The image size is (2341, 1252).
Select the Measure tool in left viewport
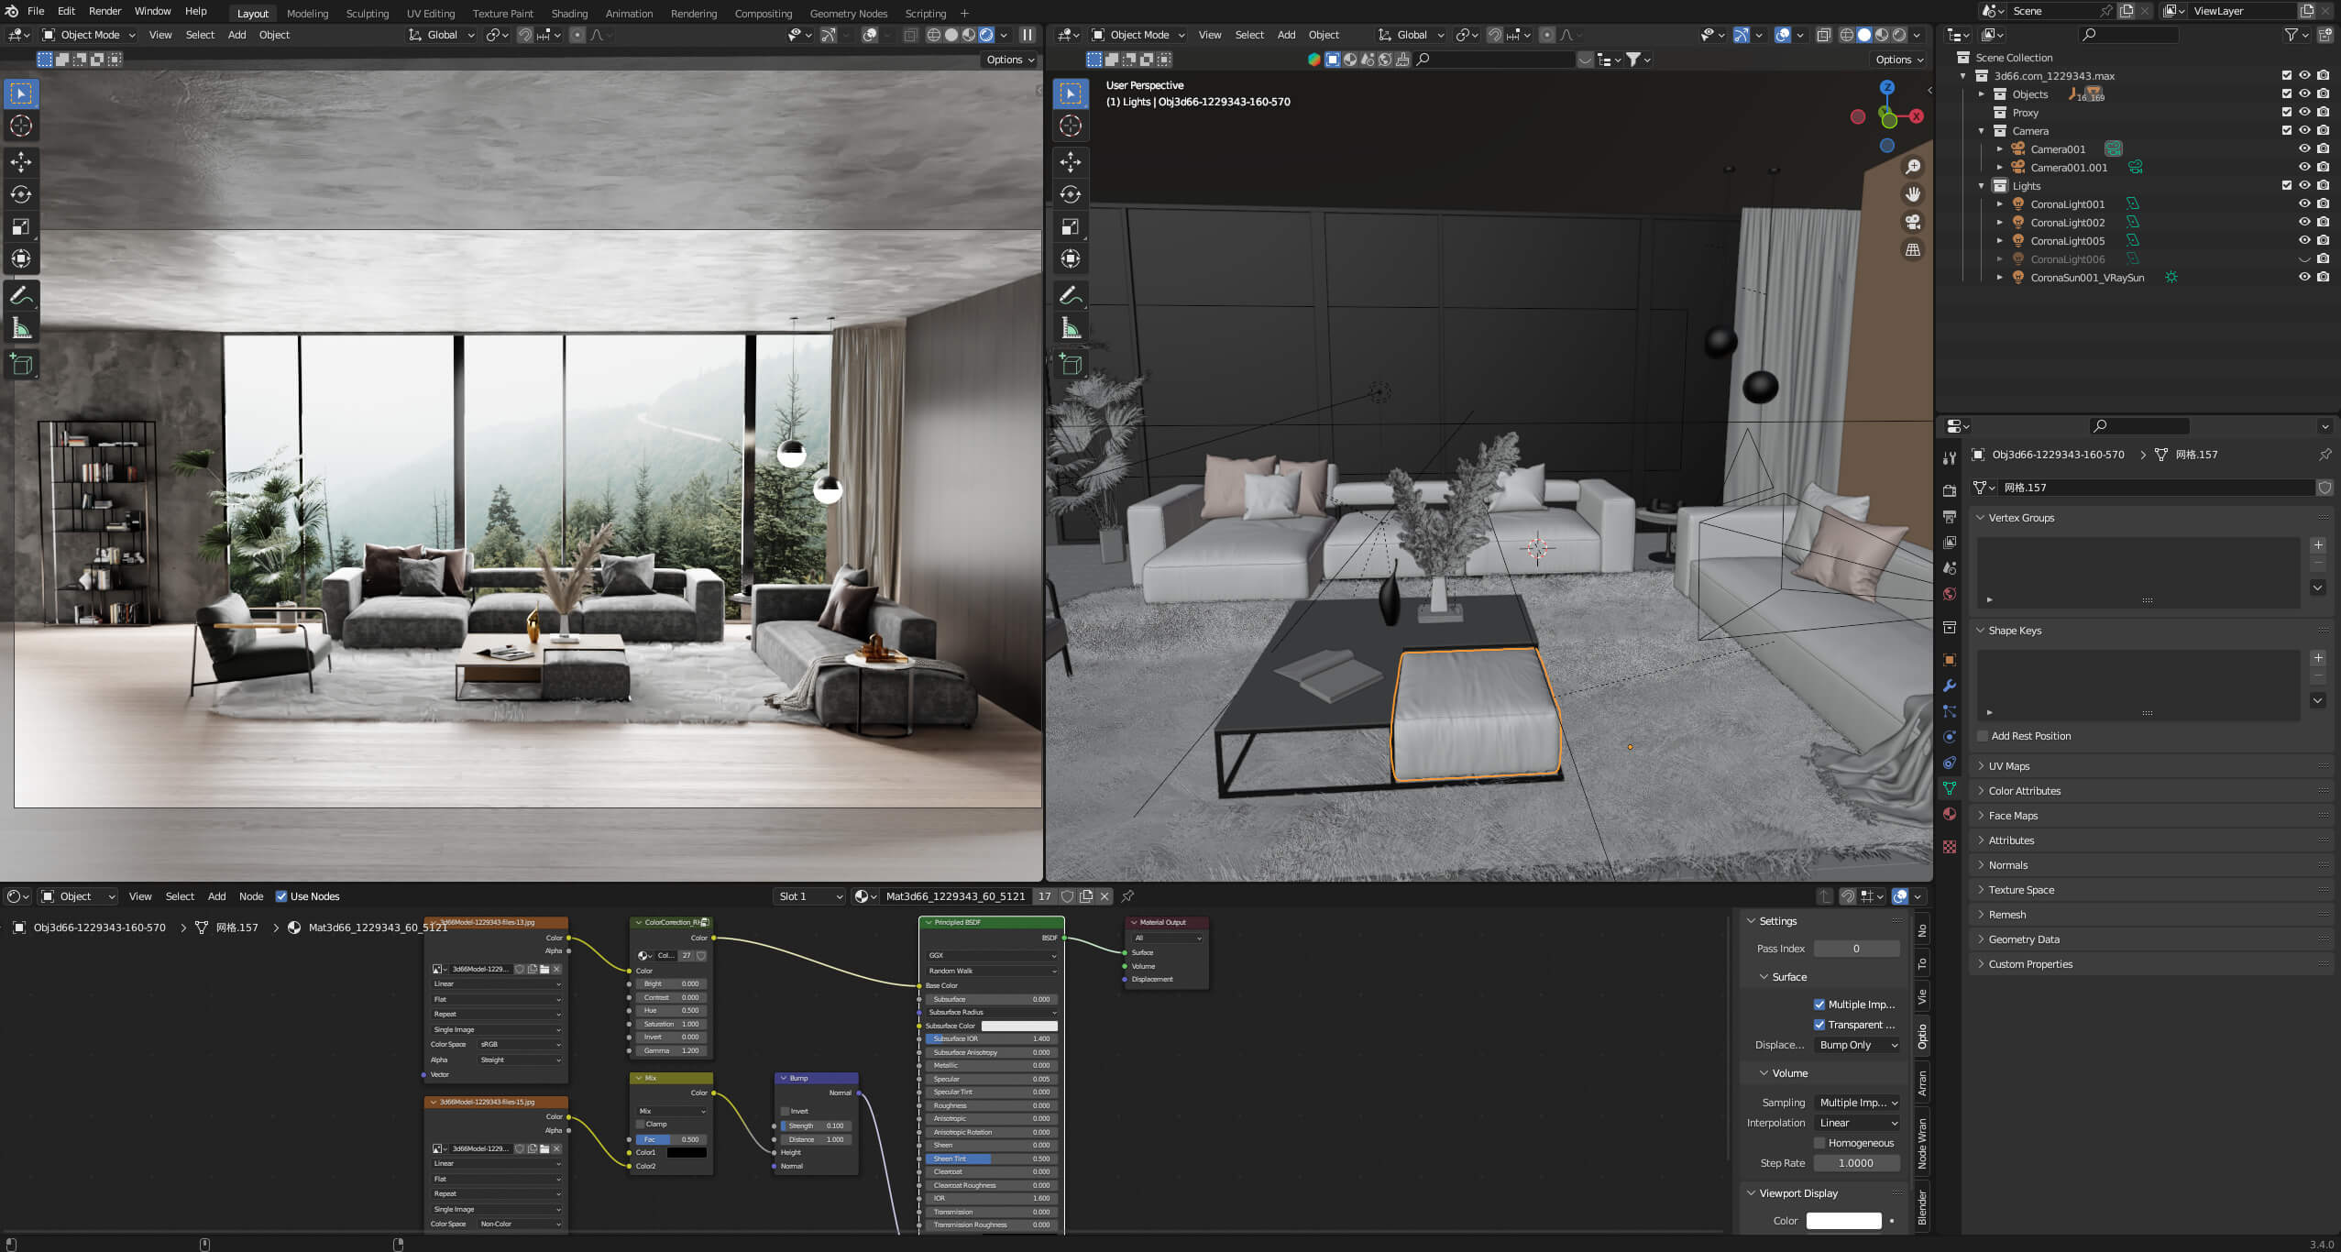click(x=21, y=328)
